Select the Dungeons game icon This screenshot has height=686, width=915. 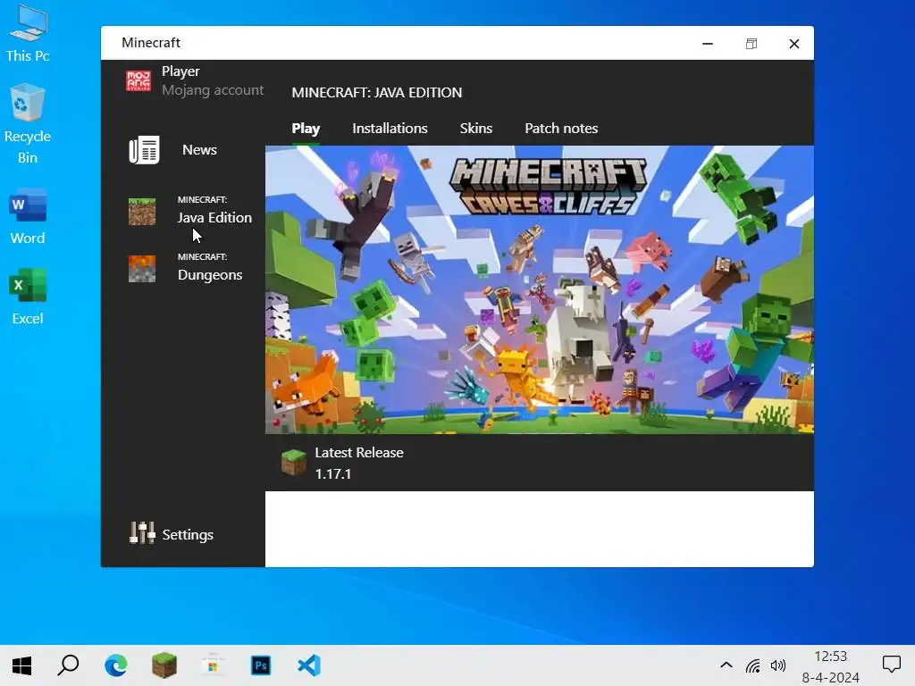[x=142, y=268]
